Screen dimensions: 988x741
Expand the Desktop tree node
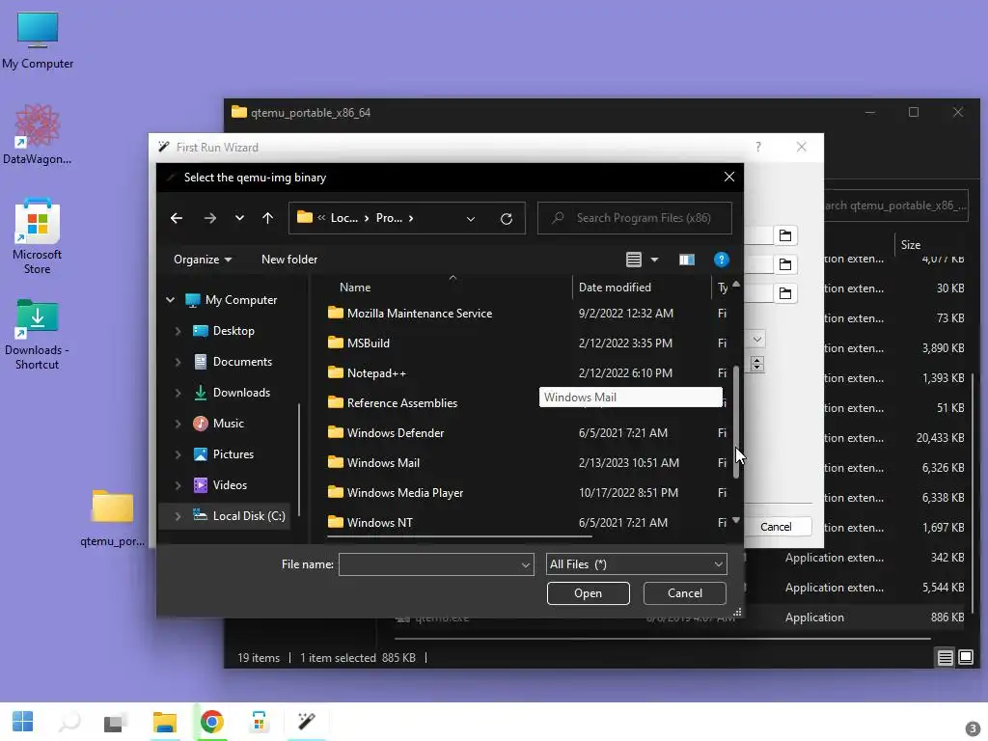(178, 331)
